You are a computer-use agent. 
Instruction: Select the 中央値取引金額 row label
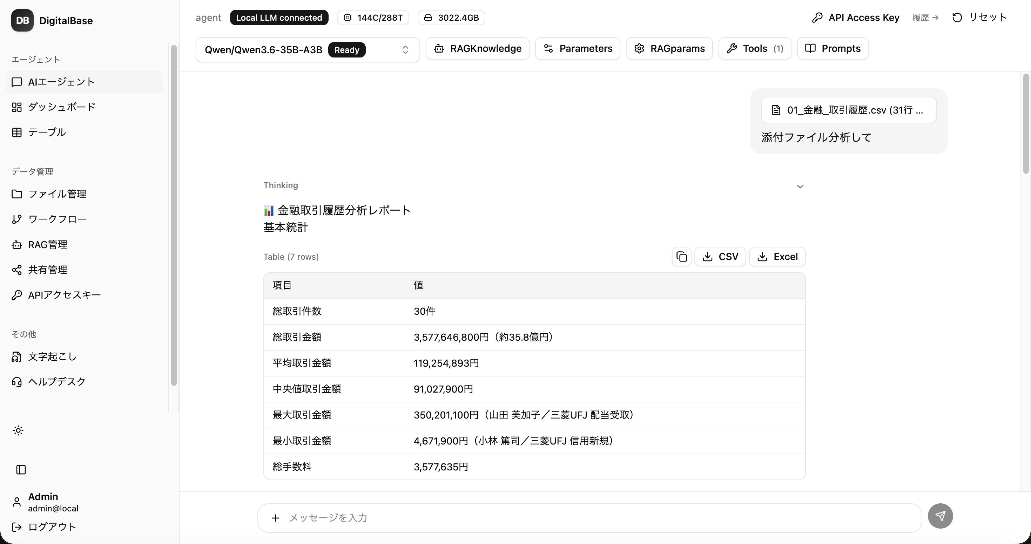(306, 389)
